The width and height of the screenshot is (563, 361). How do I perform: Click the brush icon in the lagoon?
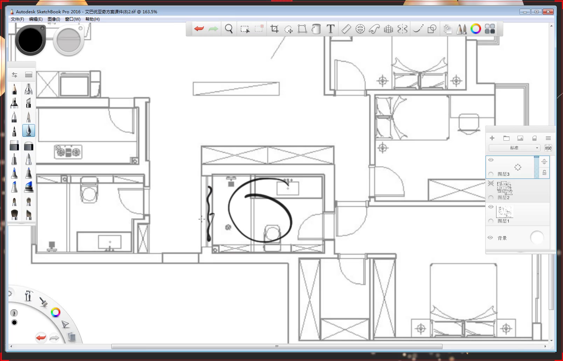pos(43,302)
